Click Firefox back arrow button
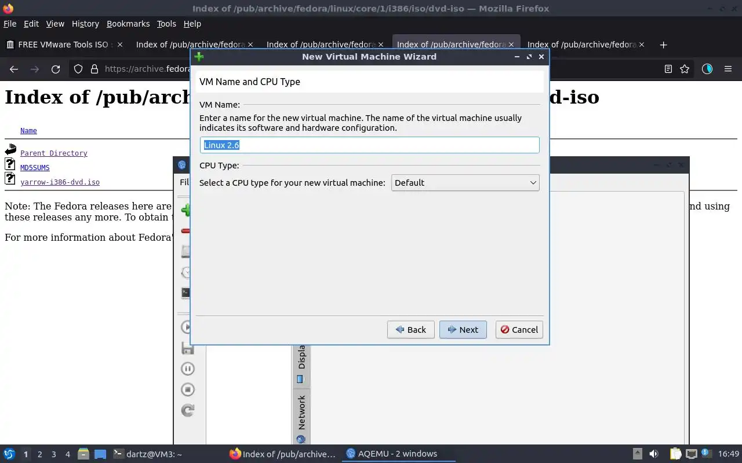The width and height of the screenshot is (742, 463). point(14,69)
